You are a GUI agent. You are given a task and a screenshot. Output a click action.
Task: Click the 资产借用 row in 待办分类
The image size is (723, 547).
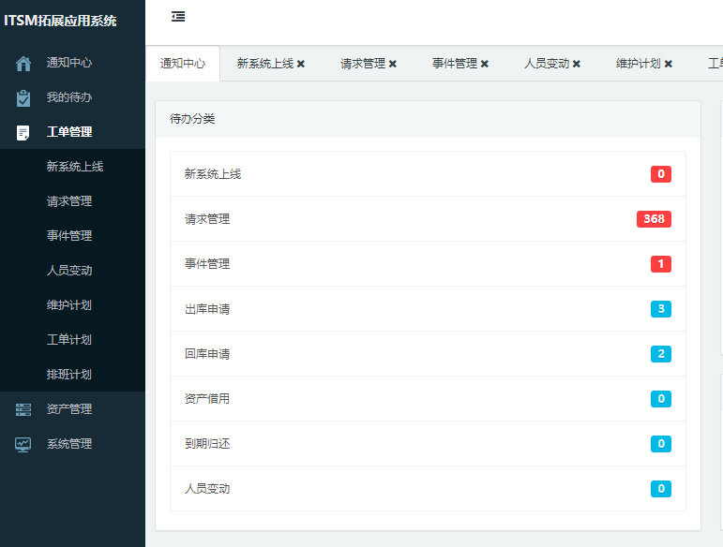pyautogui.click(x=428, y=399)
